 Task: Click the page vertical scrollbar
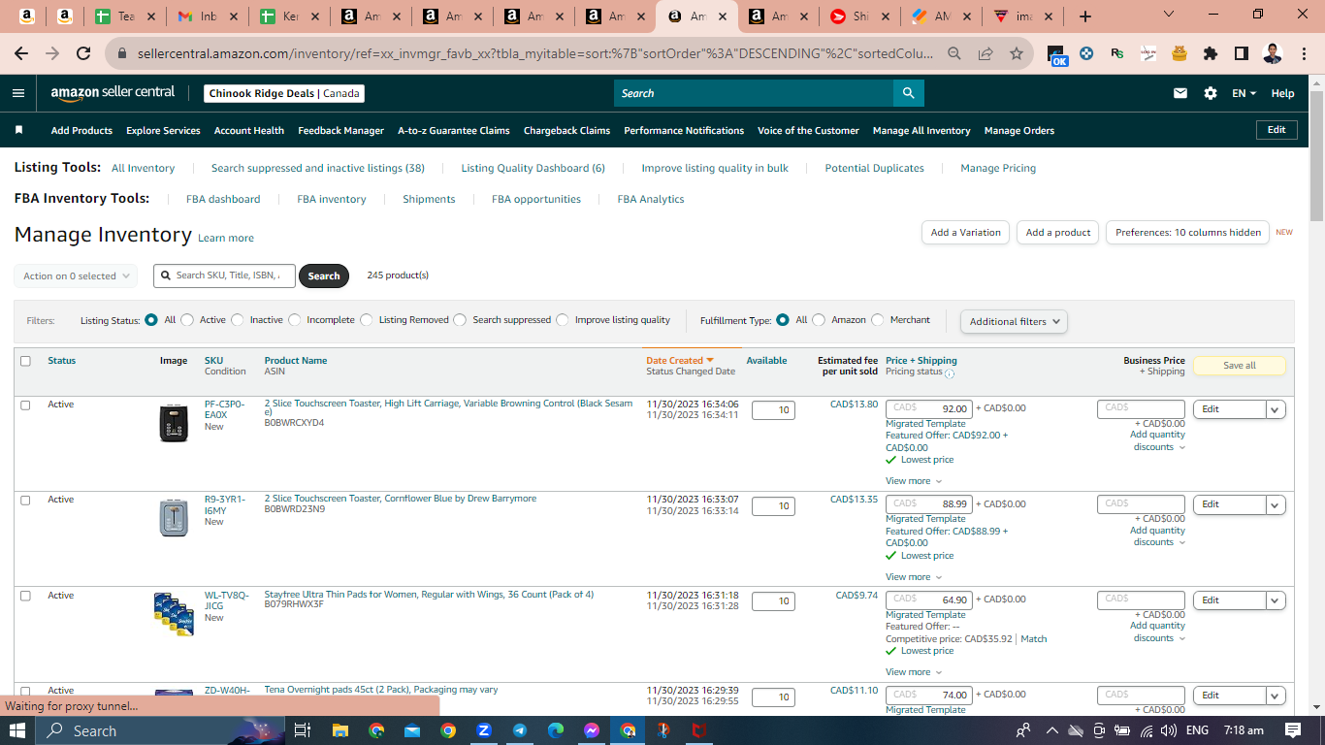(1316, 155)
